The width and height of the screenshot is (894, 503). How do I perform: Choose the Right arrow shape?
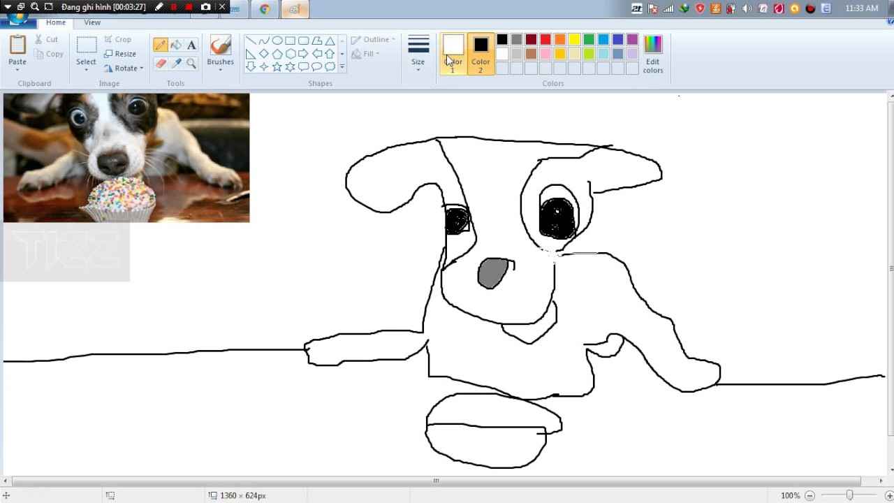[303, 54]
